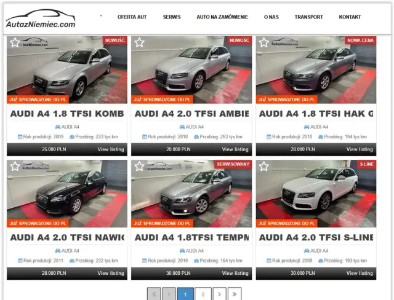Open the KONTAKT page
Screen dimensions: 394x300
tap(350, 17)
